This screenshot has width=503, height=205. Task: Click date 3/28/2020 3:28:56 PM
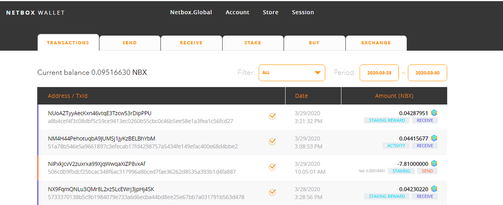coord(309,193)
